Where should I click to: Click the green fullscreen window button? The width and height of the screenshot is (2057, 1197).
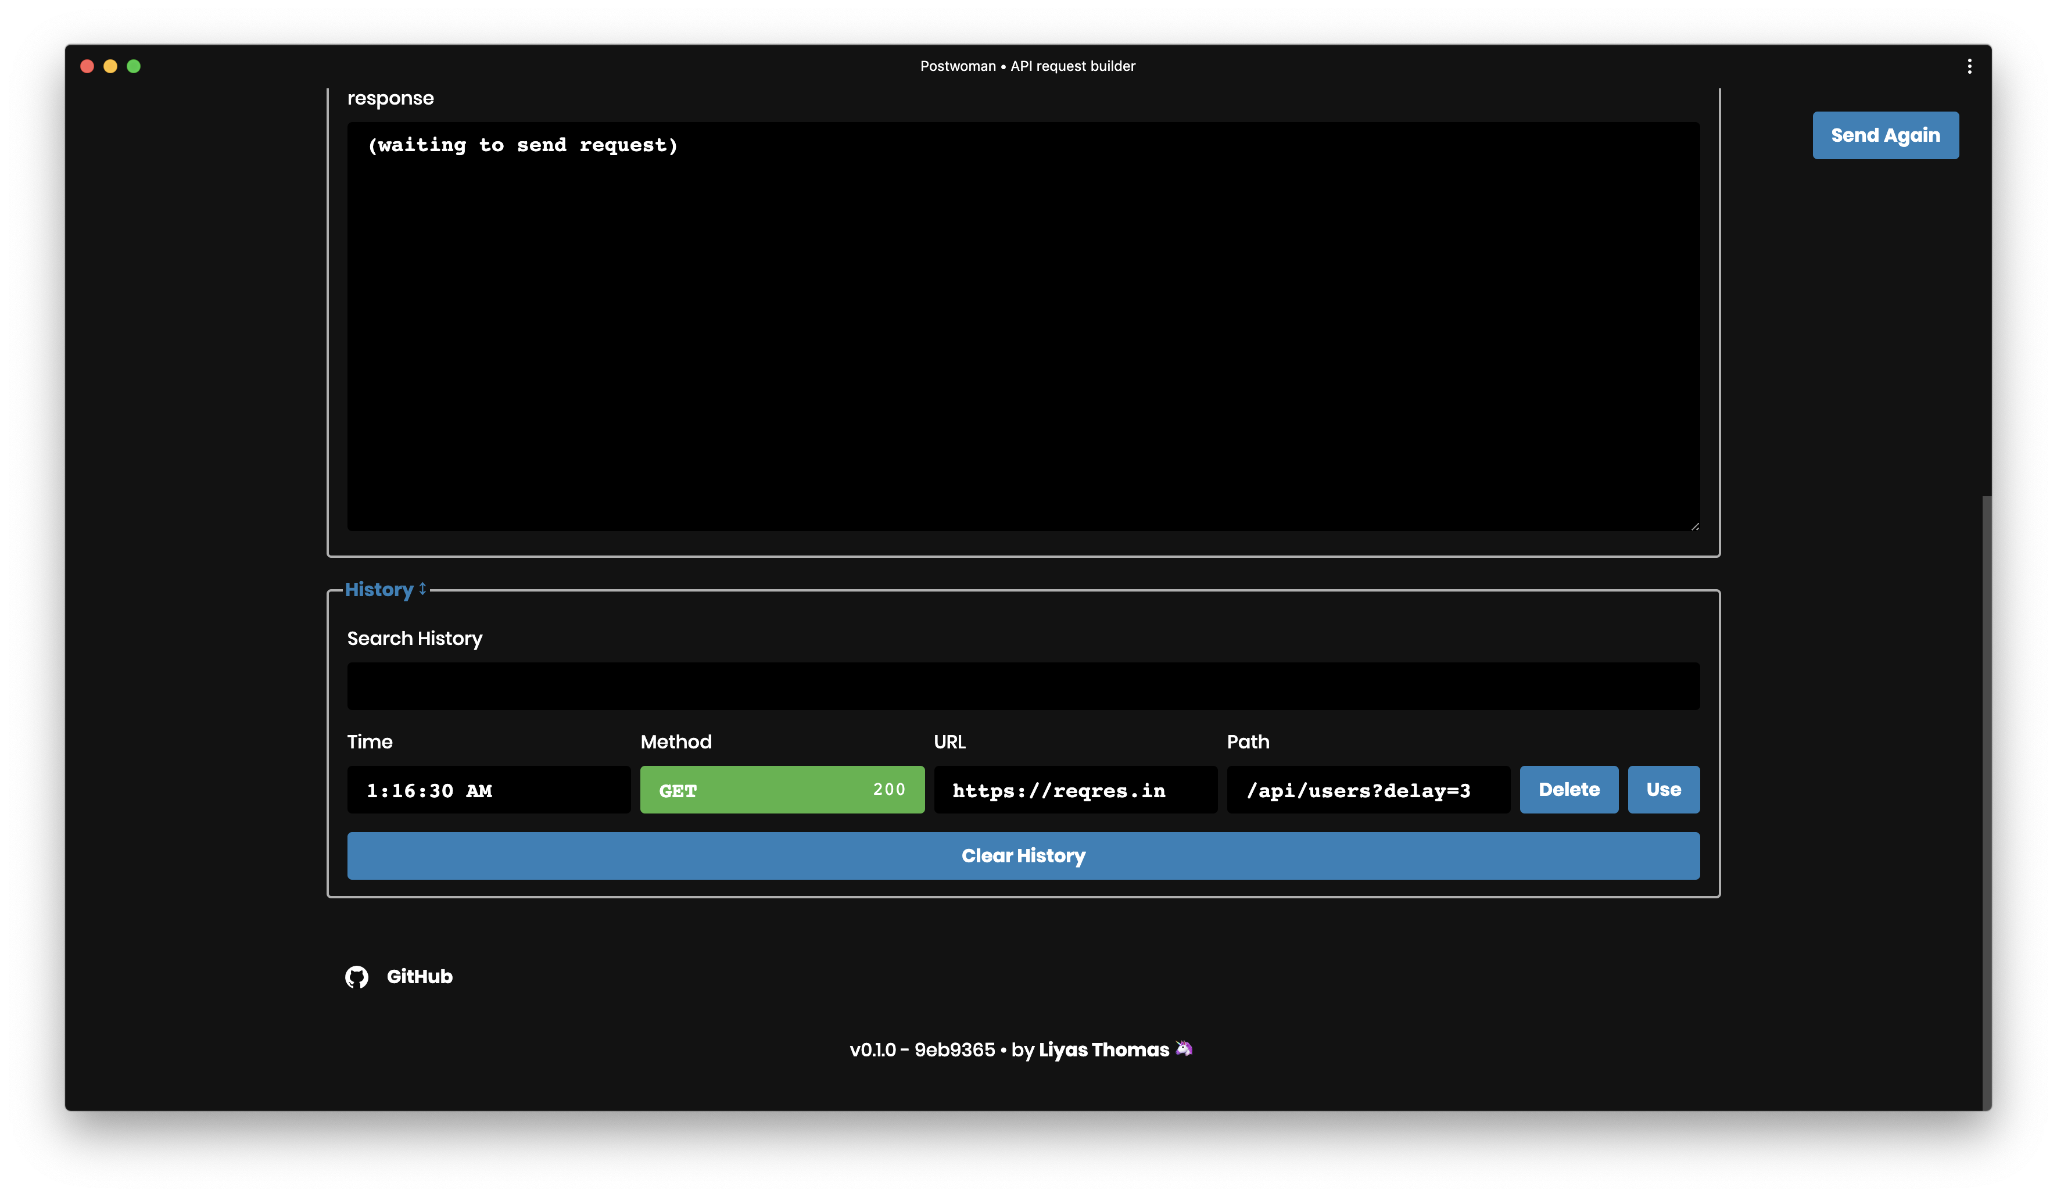tap(134, 66)
